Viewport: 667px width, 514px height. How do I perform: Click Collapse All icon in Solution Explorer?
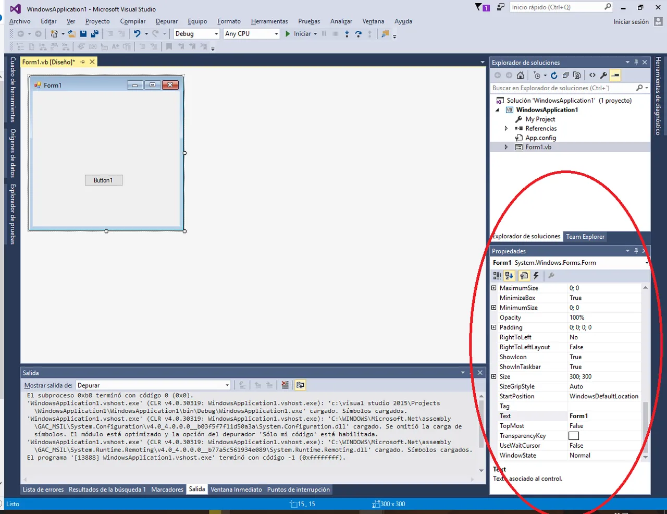(565, 75)
